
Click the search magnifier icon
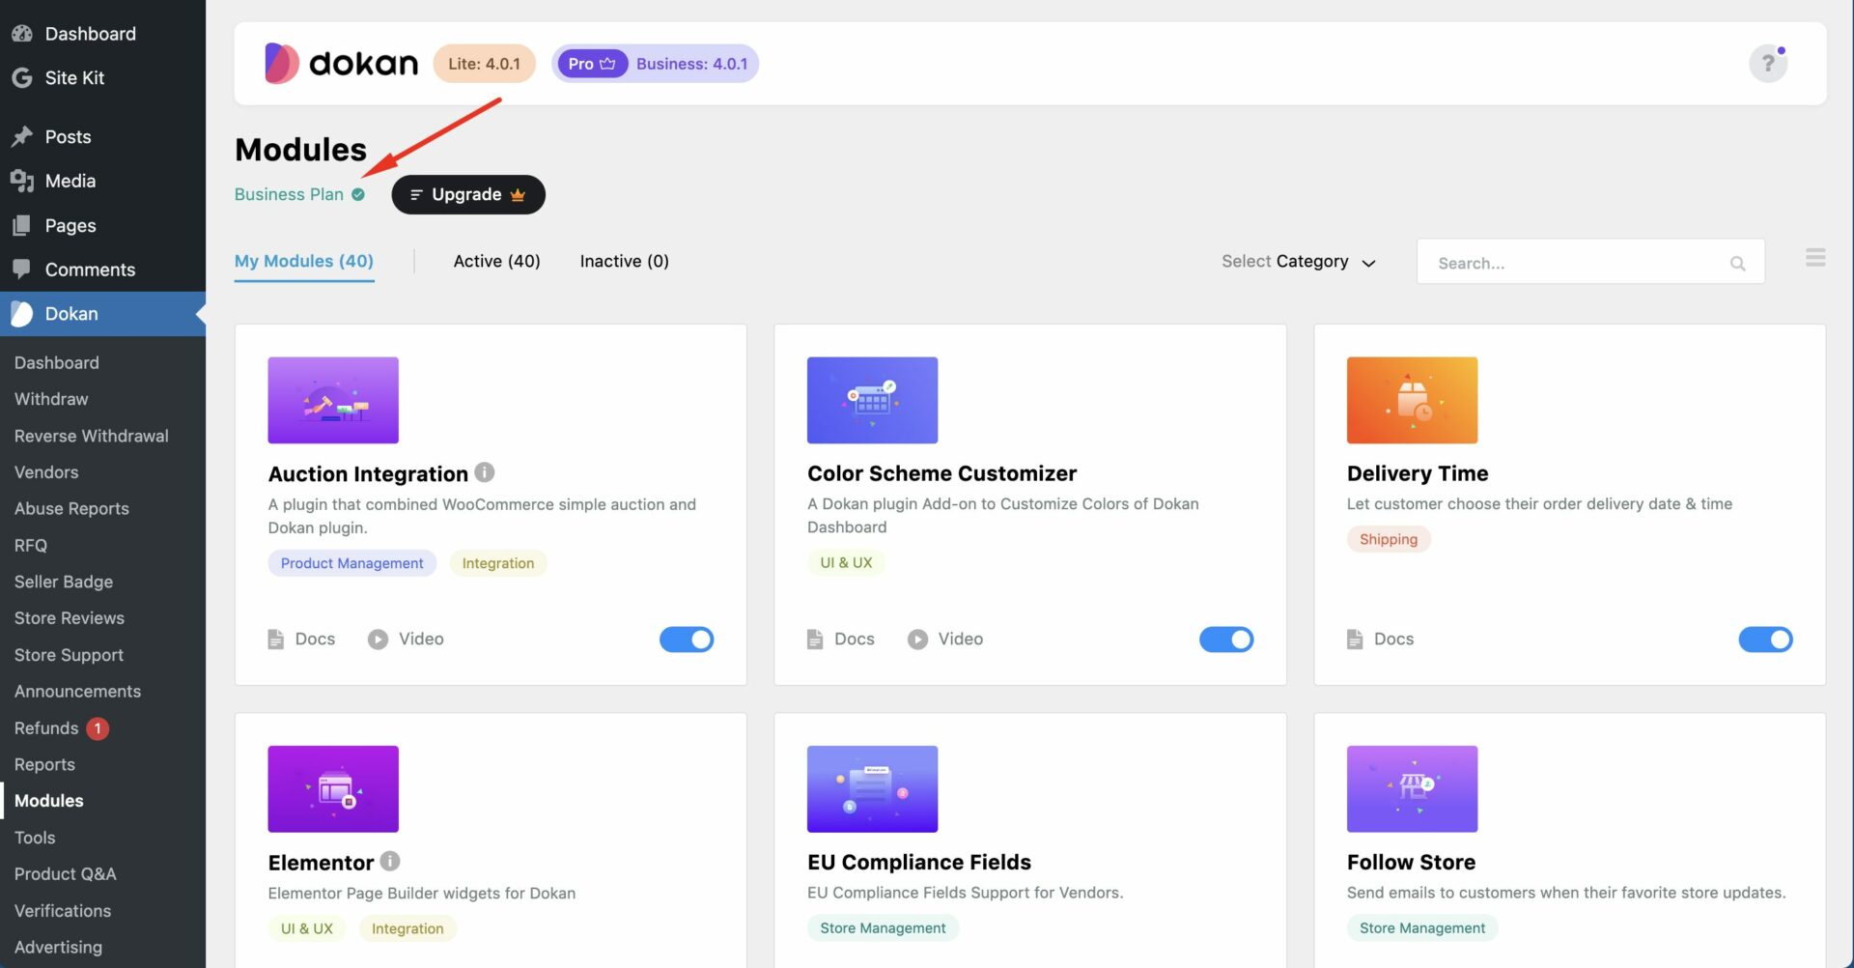pos(1737,263)
